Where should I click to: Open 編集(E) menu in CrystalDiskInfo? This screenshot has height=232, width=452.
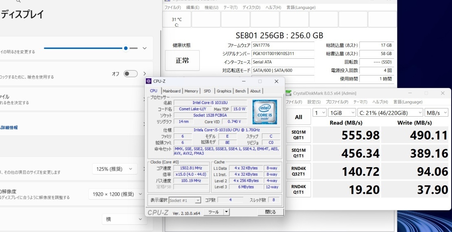193,7
